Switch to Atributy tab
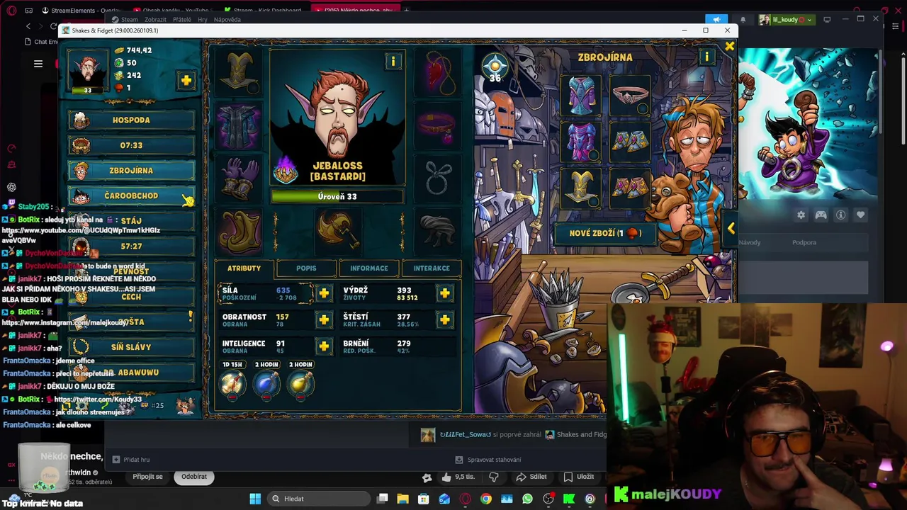907x510 pixels. (x=244, y=268)
